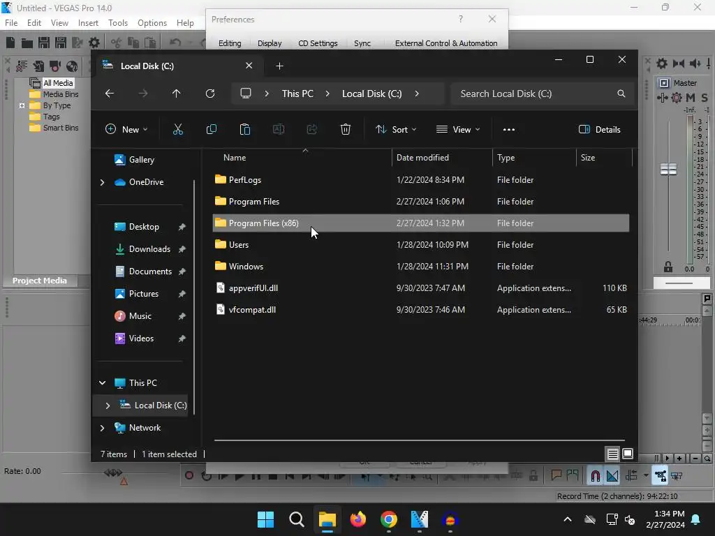Click This PC breadcrumb in address bar
Screen dimensions: 715x536
[297, 94]
